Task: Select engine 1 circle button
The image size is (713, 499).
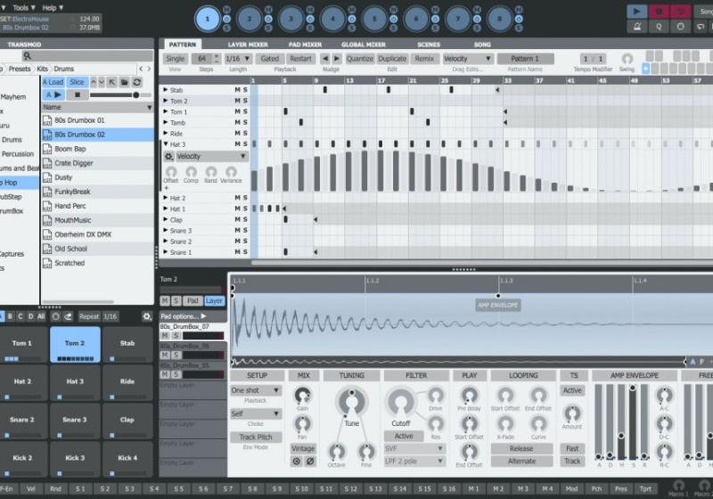Action: coord(207,18)
